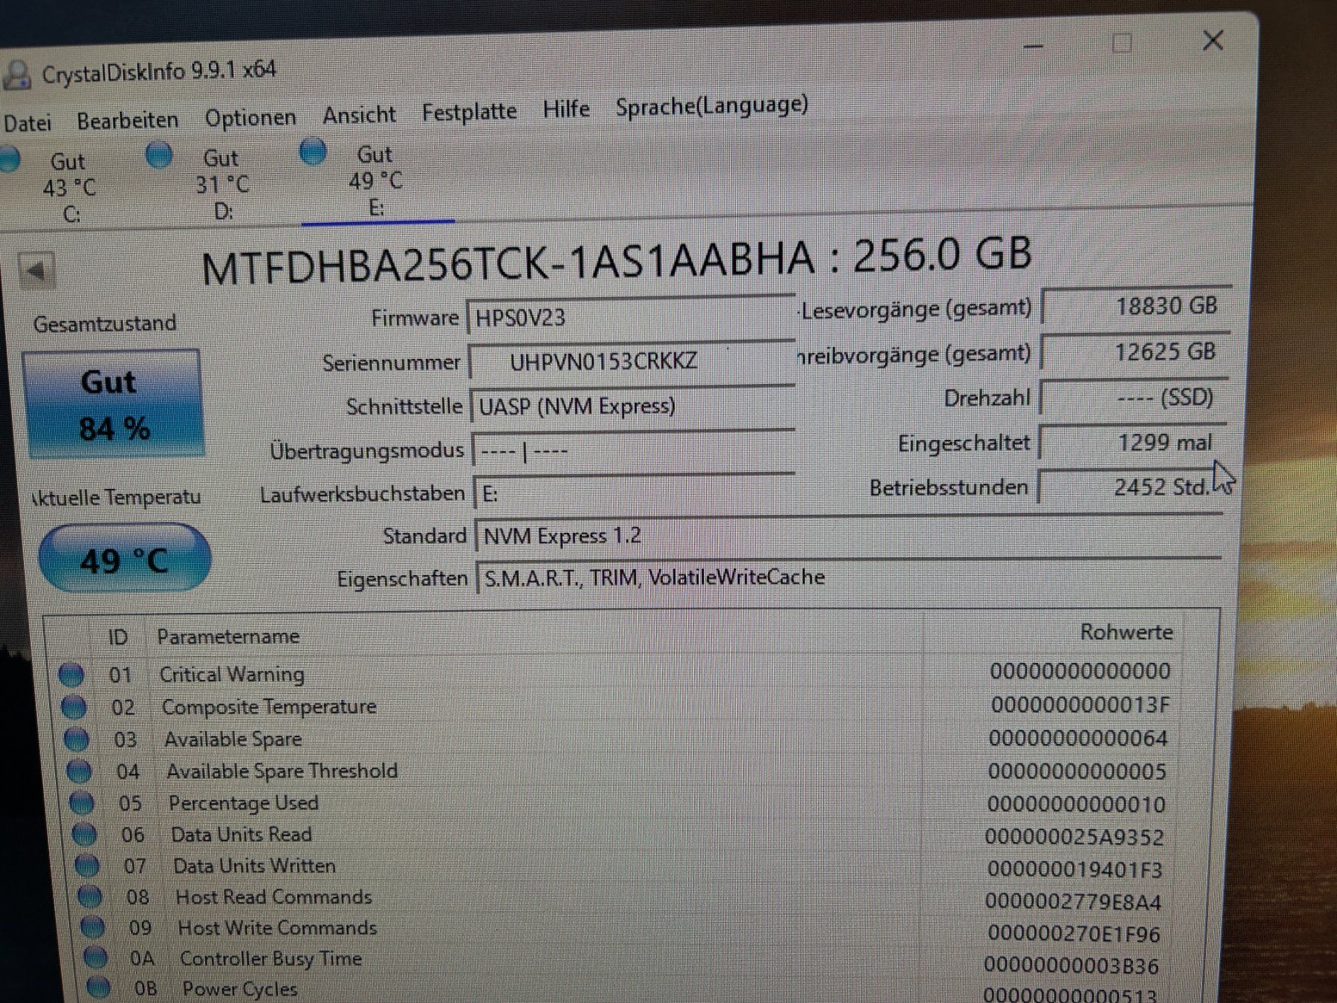
Task: Open the Sprache(Language) menu
Action: point(712,106)
